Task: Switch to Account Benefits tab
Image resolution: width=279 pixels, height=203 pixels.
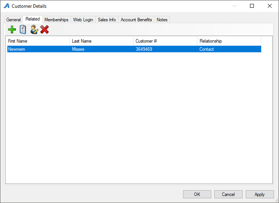Action: pyautogui.click(x=136, y=20)
